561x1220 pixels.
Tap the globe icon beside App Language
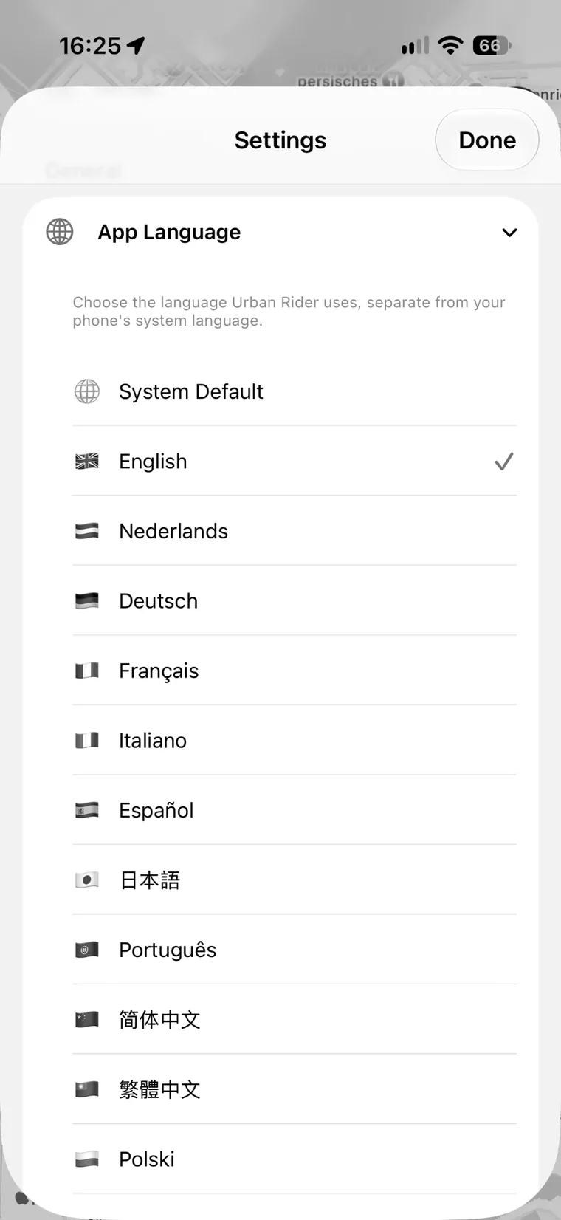coord(60,232)
